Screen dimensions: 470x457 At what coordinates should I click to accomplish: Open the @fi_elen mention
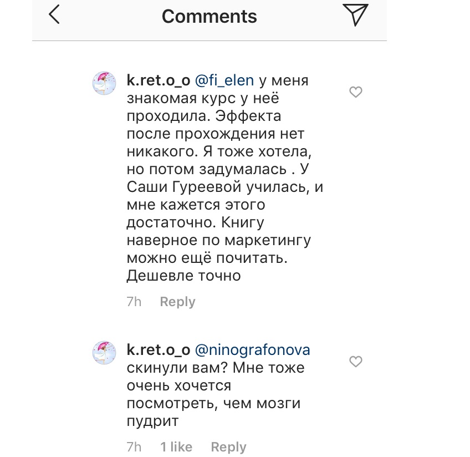[224, 81]
